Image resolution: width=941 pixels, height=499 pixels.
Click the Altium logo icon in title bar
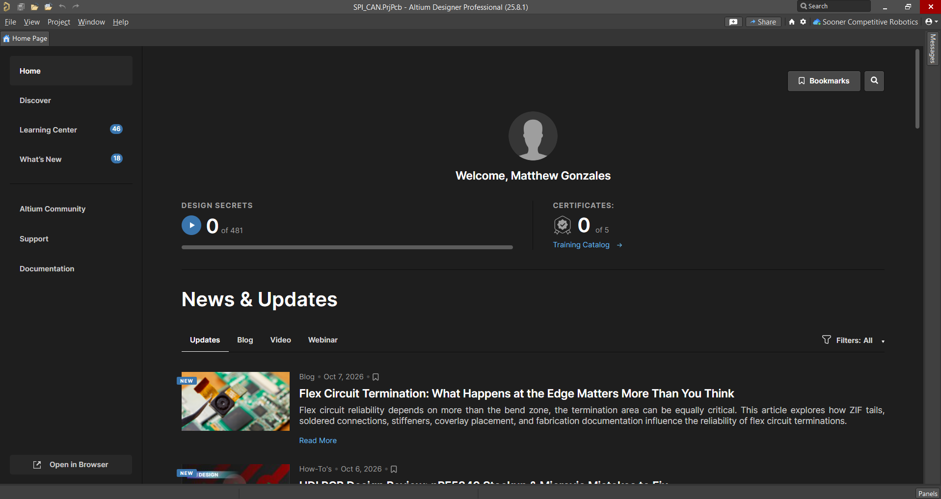pos(6,7)
